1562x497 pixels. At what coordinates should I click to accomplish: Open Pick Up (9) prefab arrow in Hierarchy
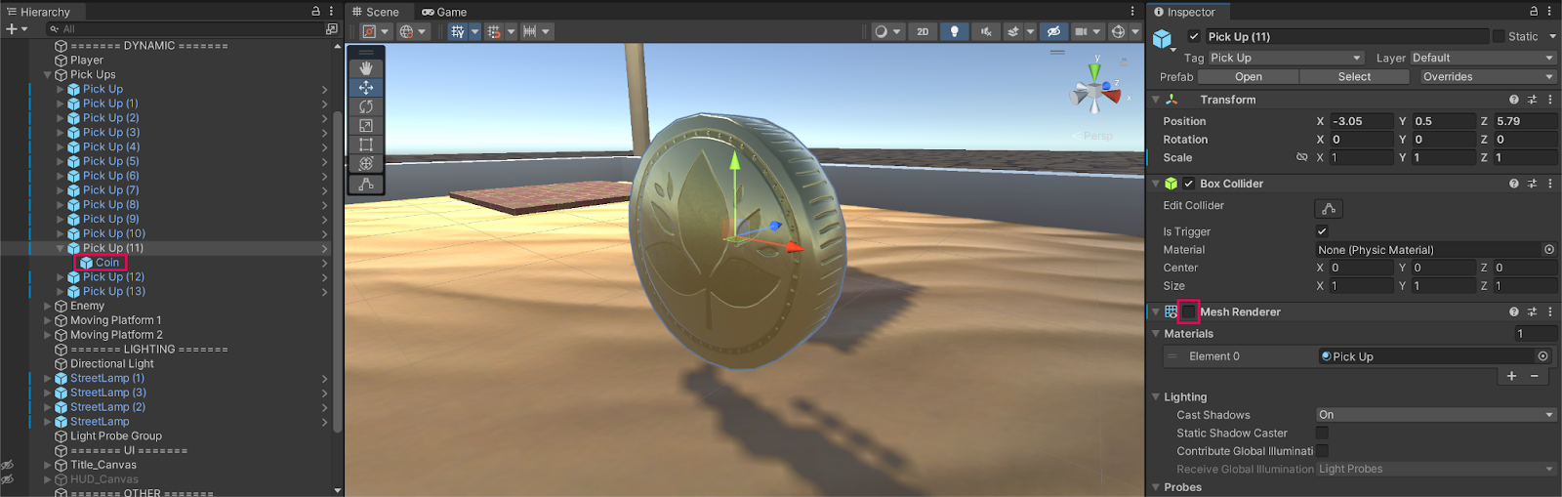click(x=325, y=220)
